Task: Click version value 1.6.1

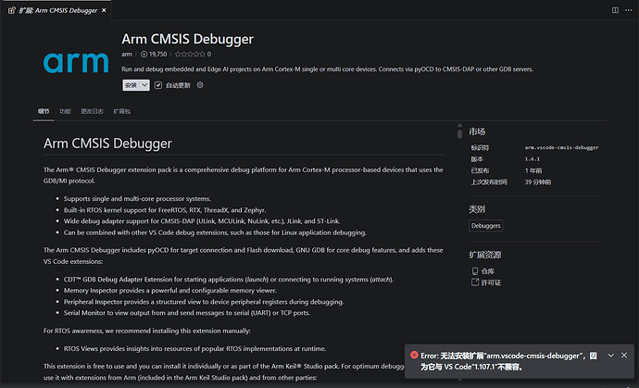Action: (x=532, y=159)
